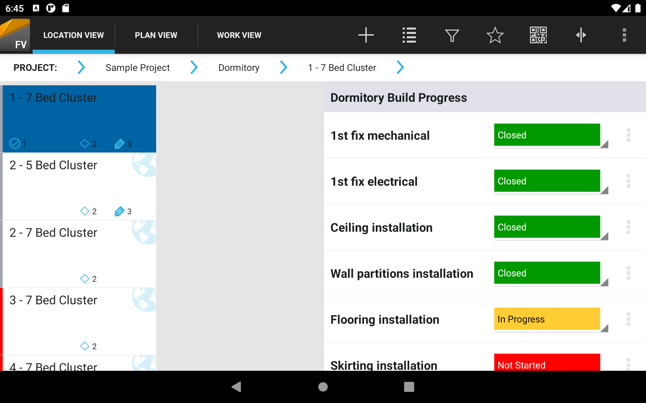
Task: Go to Dormitory breadcrumb
Action: tap(239, 68)
